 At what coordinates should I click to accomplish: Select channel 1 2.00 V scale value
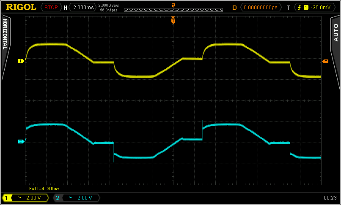click(x=33, y=198)
